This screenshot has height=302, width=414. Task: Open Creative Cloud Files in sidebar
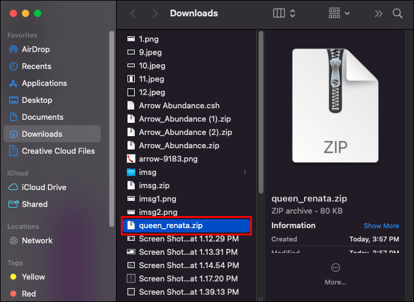tap(58, 151)
